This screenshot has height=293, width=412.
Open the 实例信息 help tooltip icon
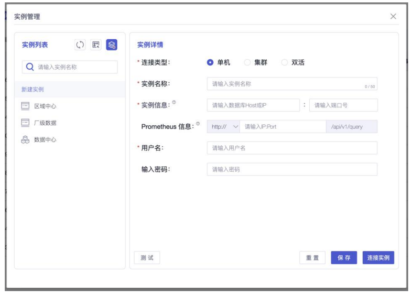click(x=174, y=102)
